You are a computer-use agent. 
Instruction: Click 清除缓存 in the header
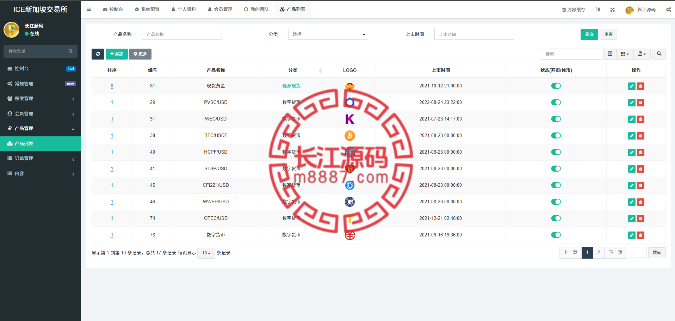pos(574,10)
